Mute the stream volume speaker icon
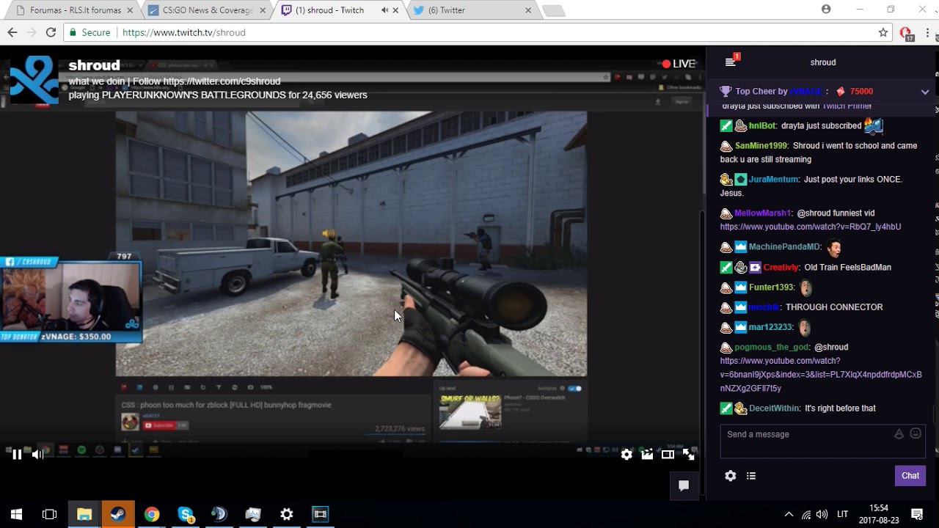Viewport: 939px width, 528px height. tap(37, 455)
